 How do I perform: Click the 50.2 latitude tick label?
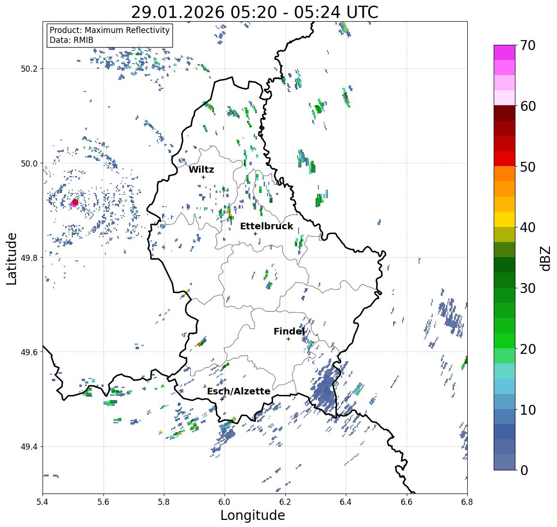click(29, 69)
